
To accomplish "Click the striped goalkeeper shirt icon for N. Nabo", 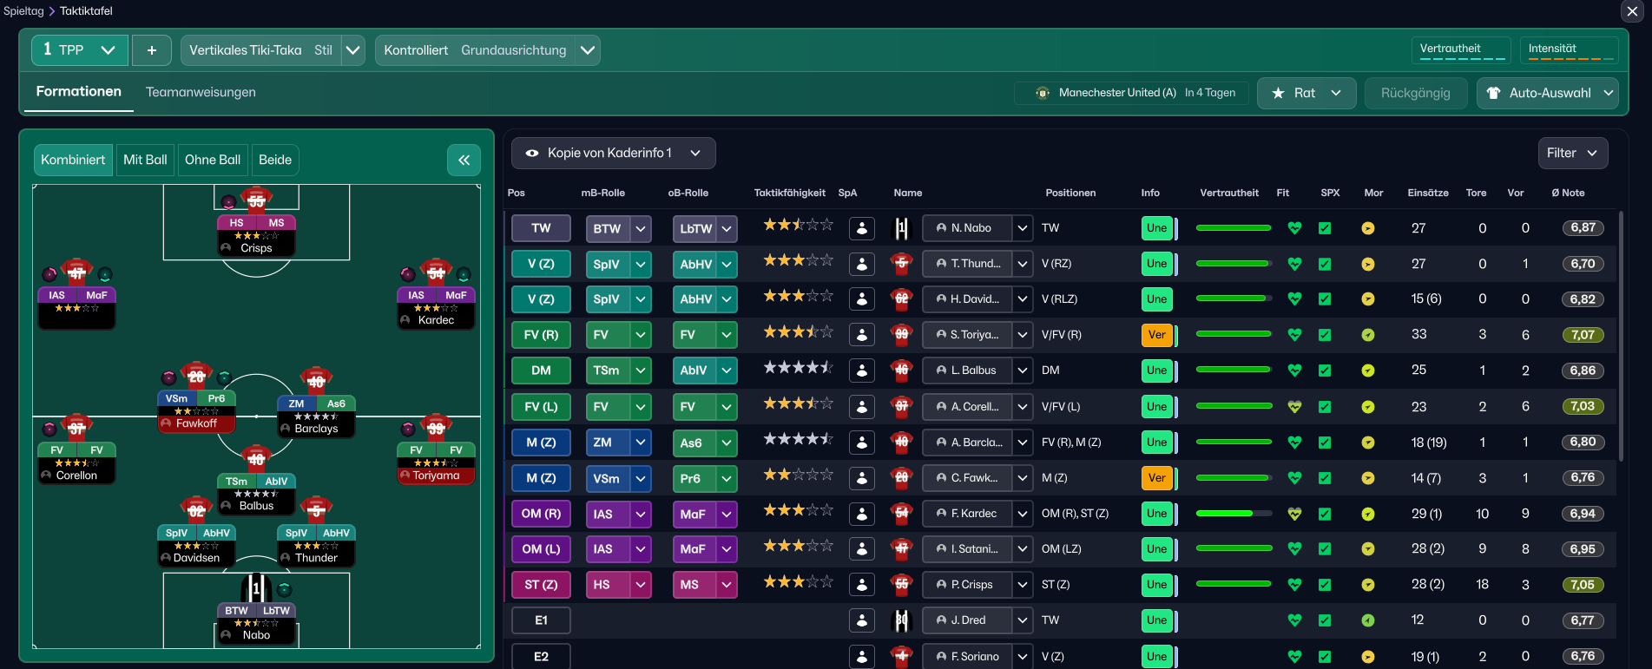I will coord(902,228).
